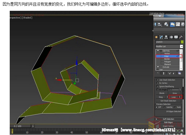
Task: Click the Shaded viewport label
Action: click(27, 18)
